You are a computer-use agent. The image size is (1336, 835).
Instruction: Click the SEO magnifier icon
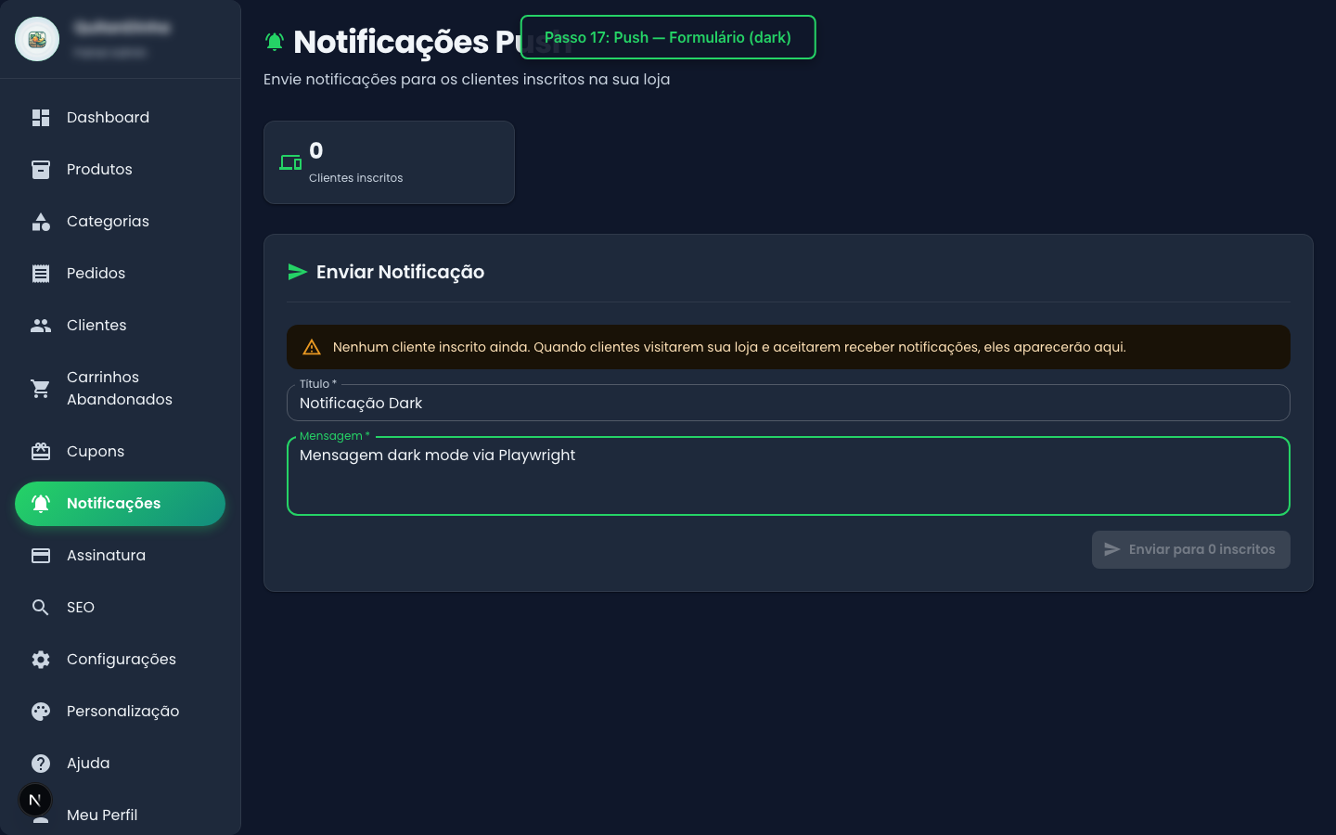(41, 608)
